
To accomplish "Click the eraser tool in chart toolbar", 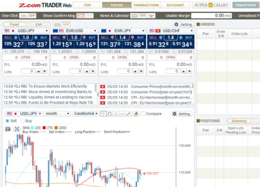I will click(x=136, y=114).
